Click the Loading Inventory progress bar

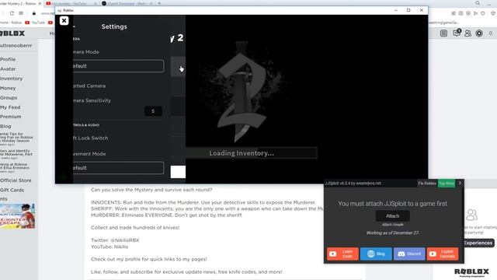251,153
